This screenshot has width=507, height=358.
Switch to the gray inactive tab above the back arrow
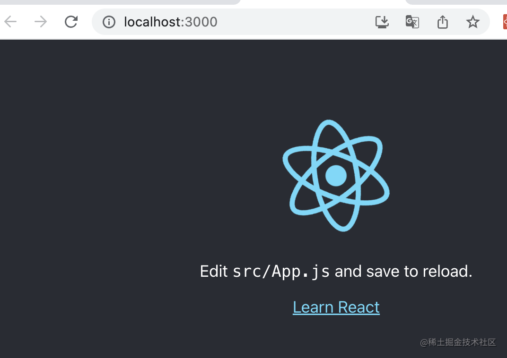pyautogui.click(x=120, y=2)
